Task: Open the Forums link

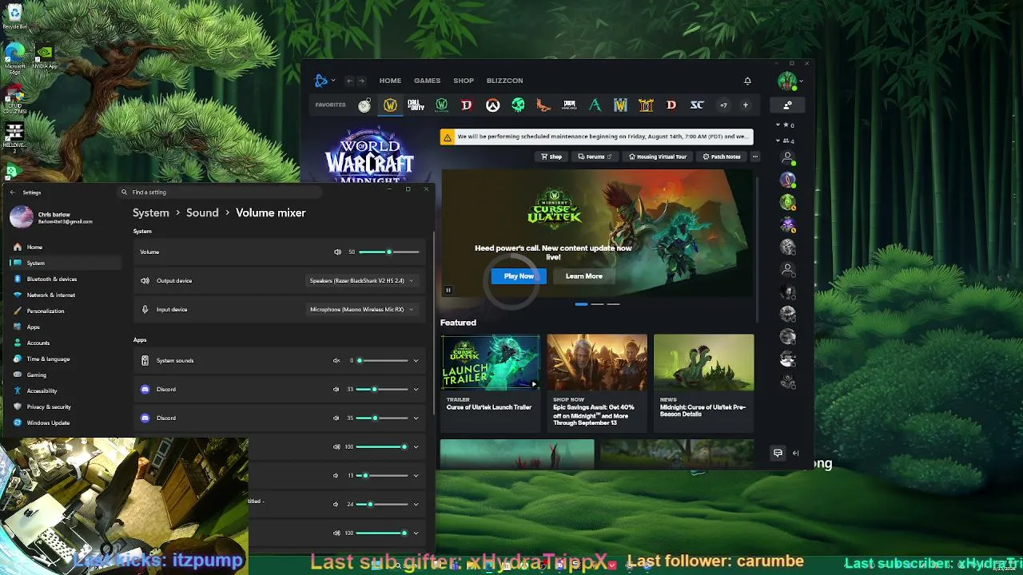Action: (x=594, y=157)
